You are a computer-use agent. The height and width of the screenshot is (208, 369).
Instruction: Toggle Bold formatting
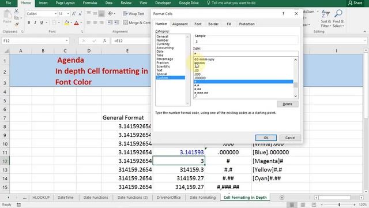coord(29,23)
